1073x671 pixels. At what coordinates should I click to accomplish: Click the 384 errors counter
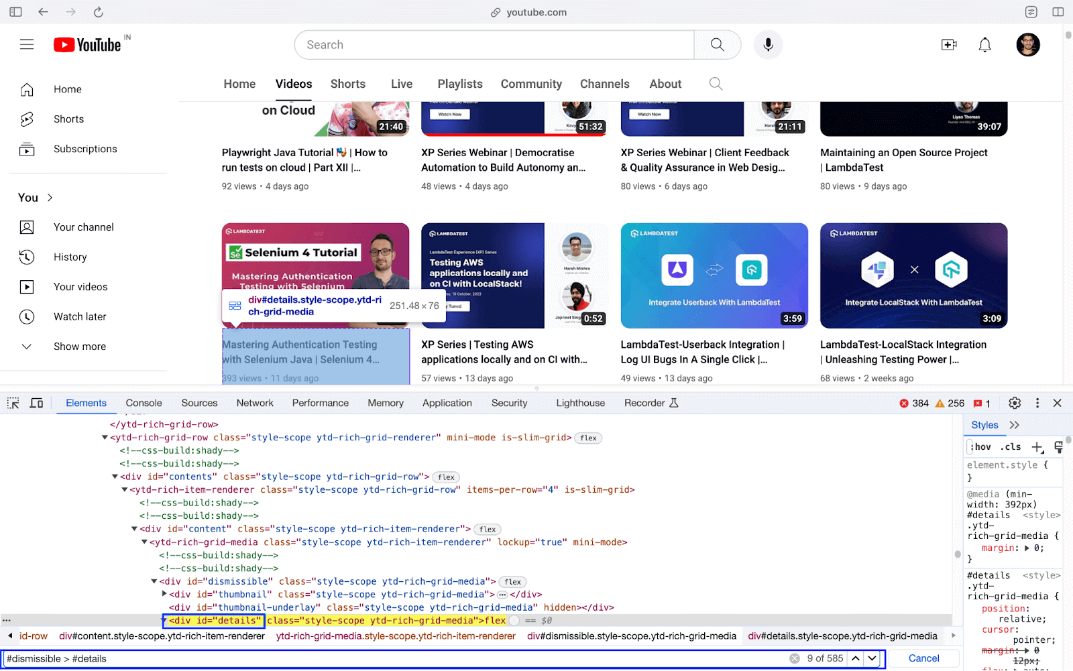tap(913, 403)
